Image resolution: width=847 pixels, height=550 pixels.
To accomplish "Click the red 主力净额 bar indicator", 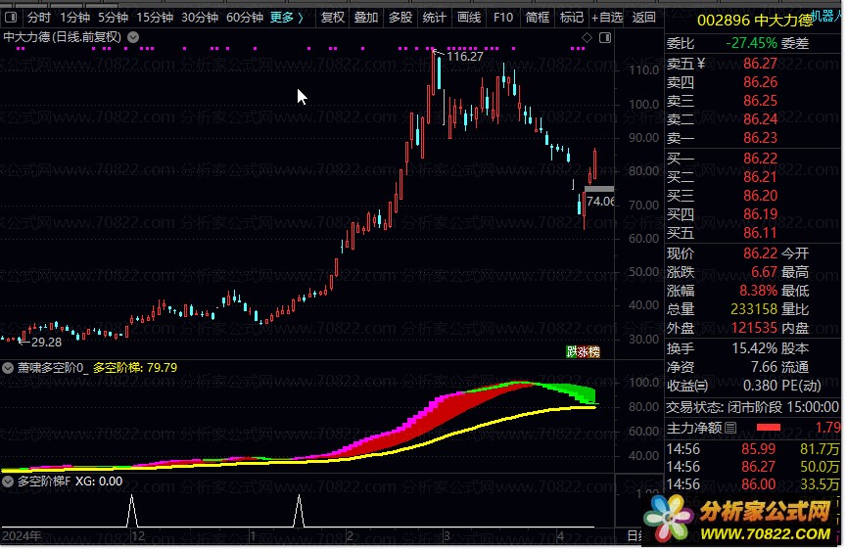I will pyautogui.click(x=769, y=428).
